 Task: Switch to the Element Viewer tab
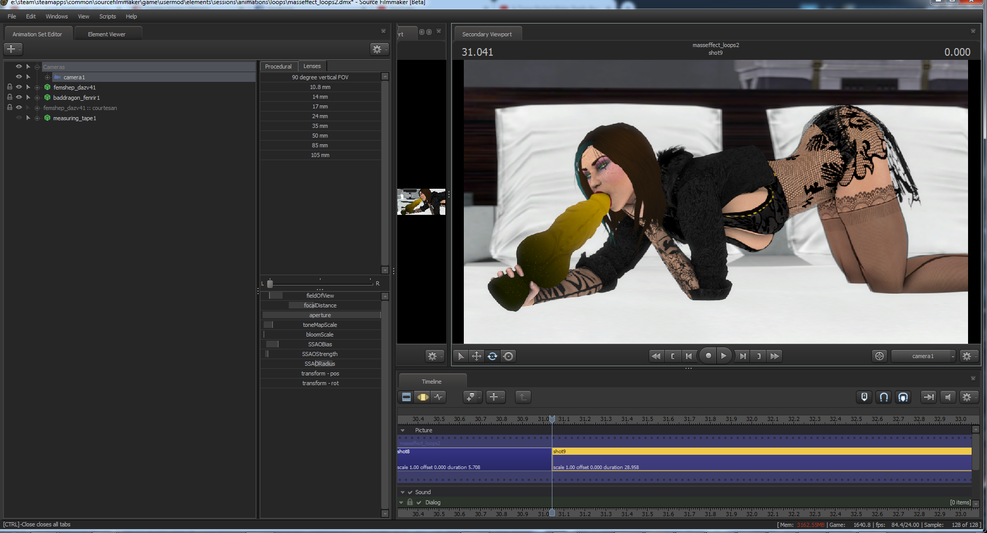pos(106,34)
